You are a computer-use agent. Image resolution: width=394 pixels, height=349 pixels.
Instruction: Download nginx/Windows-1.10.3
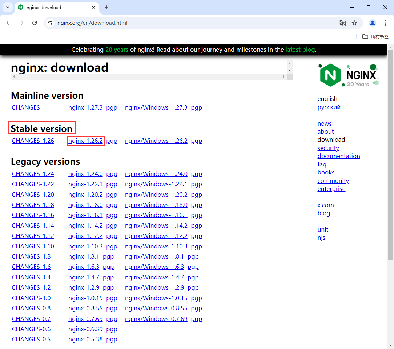[x=156, y=246]
